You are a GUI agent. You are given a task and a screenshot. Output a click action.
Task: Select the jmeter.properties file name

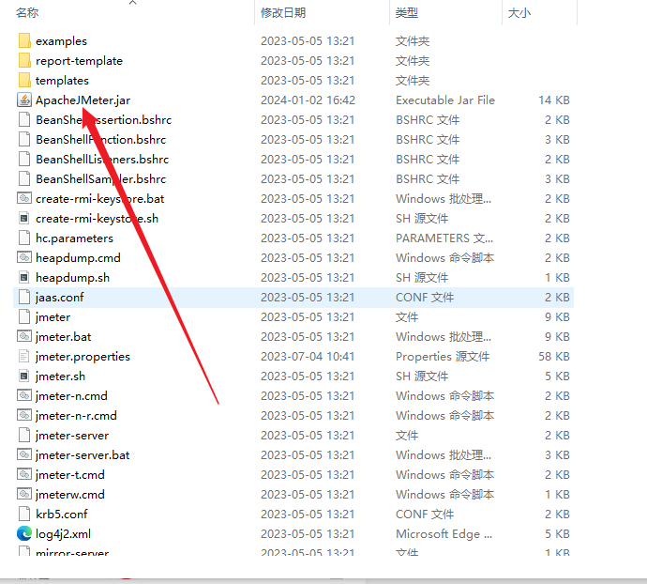click(83, 357)
